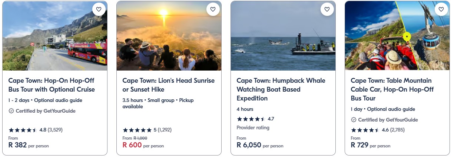
Task: Click the certified badge icon on Table Mountain card
Action: point(354,120)
